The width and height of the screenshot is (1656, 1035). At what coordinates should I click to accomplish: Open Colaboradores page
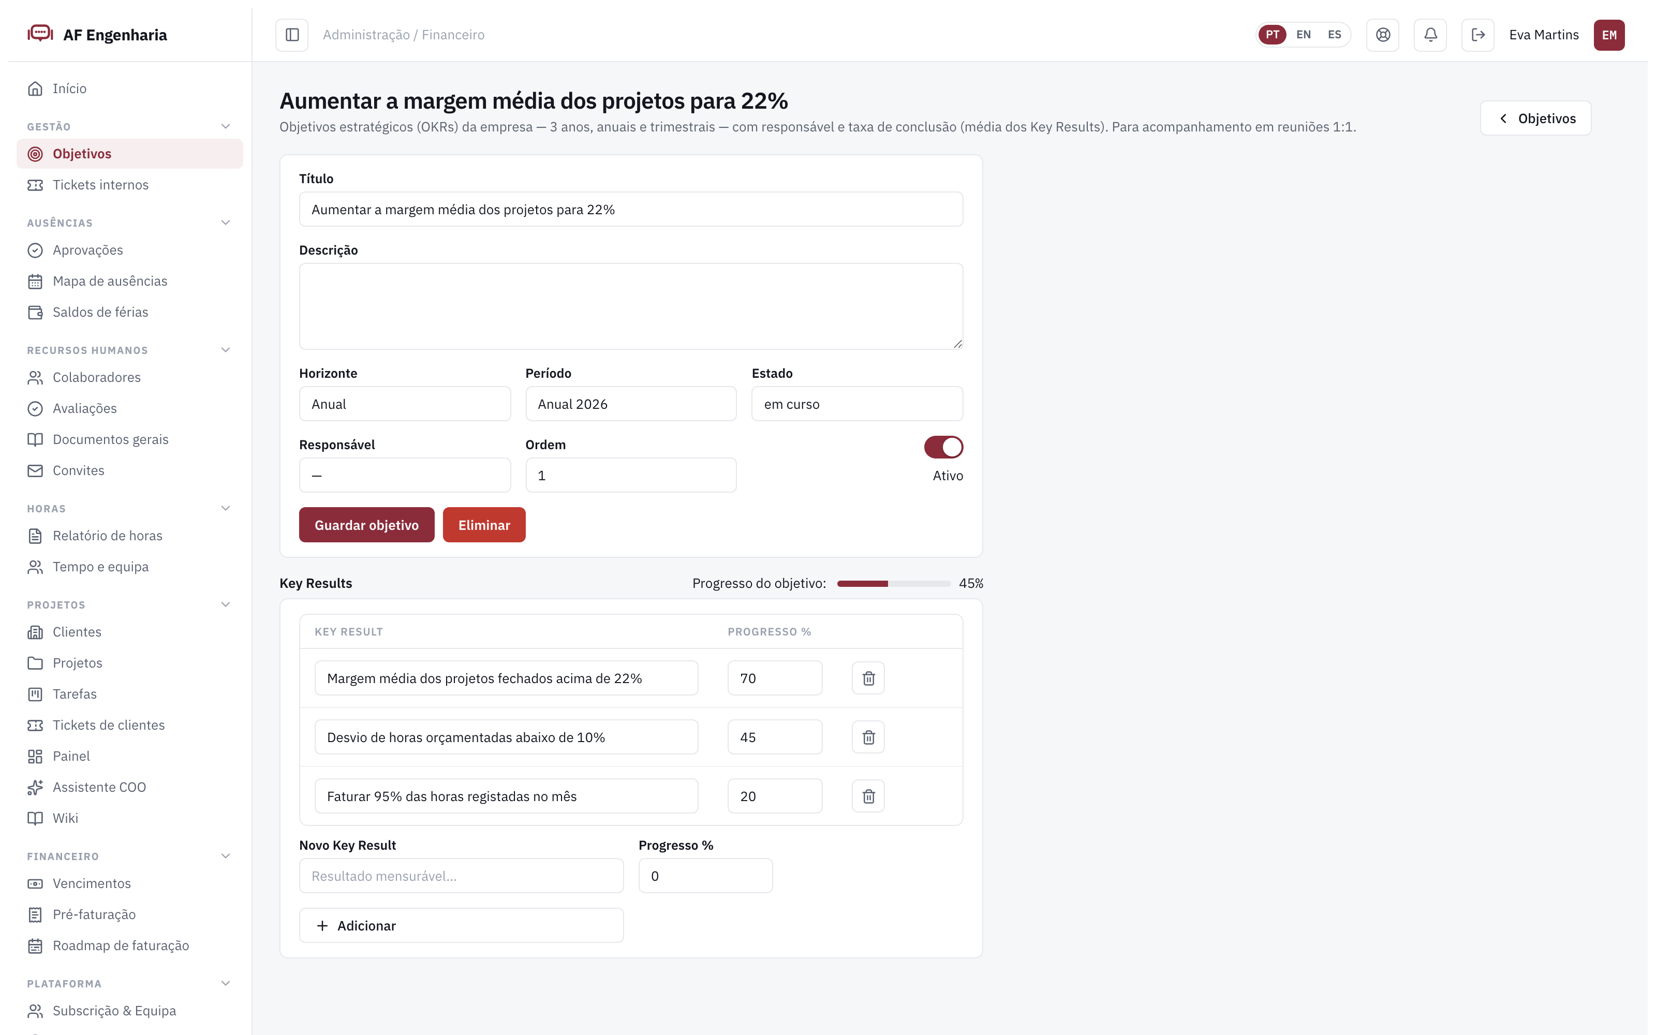(129, 377)
